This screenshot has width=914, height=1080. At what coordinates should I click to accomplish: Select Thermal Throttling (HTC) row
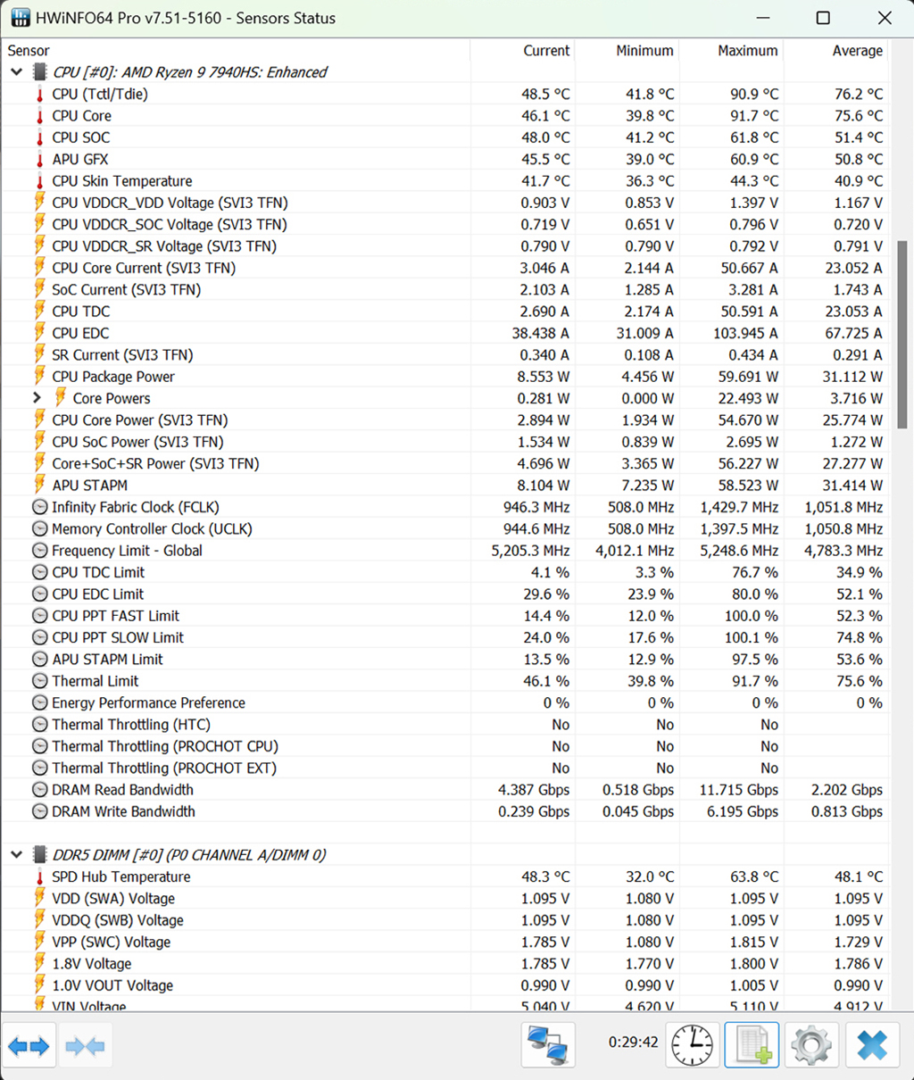coord(445,725)
